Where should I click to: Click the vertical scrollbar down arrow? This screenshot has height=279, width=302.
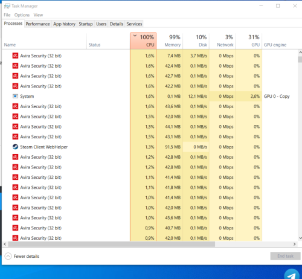tap(300, 238)
